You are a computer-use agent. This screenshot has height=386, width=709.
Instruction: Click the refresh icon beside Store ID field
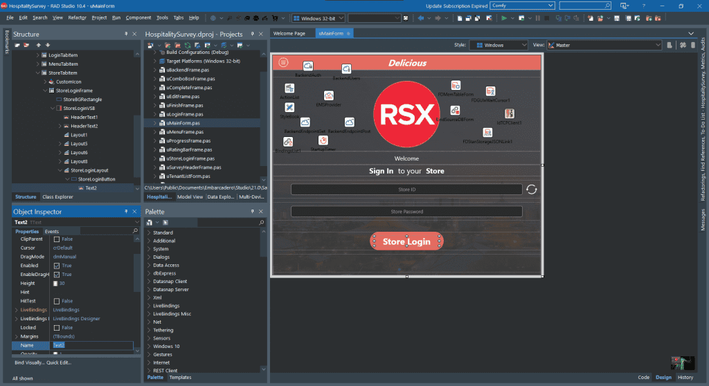point(531,190)
